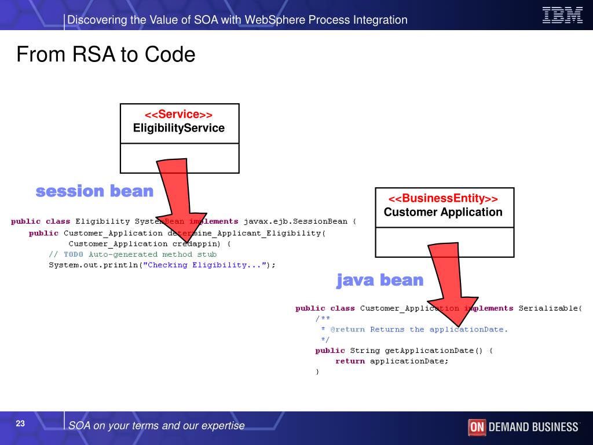The image size is (593, 445).
Task: Click the <<Service>> stereotype label
Action: (x=178, y=114)
